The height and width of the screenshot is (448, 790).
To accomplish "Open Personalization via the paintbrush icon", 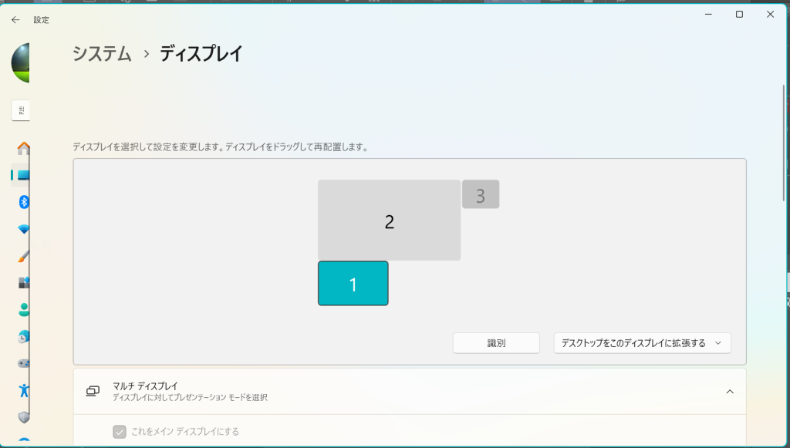I will pos(23,255).
